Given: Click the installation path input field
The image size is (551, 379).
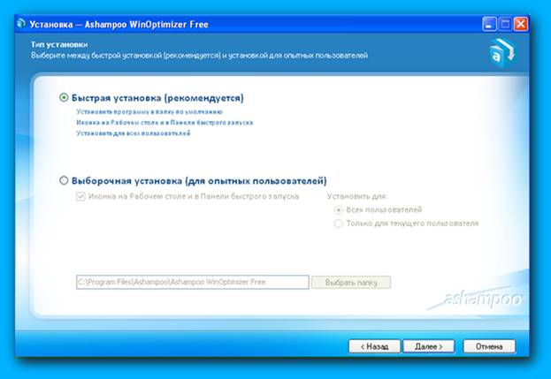Looking at the screenshot, I should tap(193, 282).
